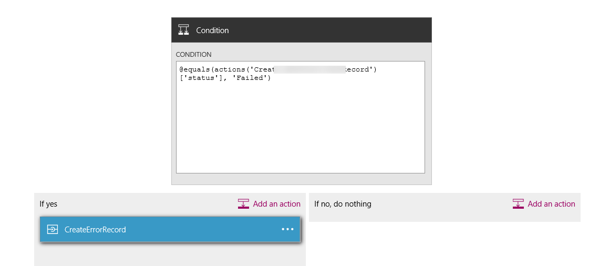599x266 pixels.
Task: Click the CreateErrorRecord action name text
Action: [95, 229]
